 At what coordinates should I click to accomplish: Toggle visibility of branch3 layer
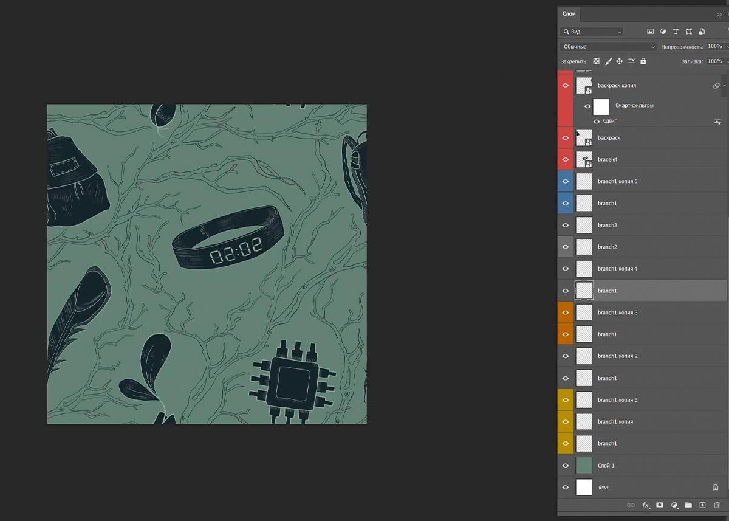point(566,225)
